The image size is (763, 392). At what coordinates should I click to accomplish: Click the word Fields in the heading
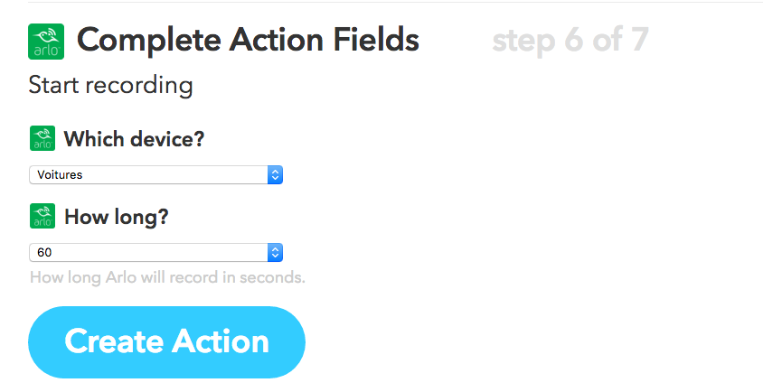(x=376, y=40)
